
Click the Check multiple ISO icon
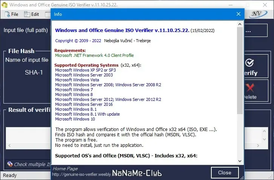tap(10, 164)
